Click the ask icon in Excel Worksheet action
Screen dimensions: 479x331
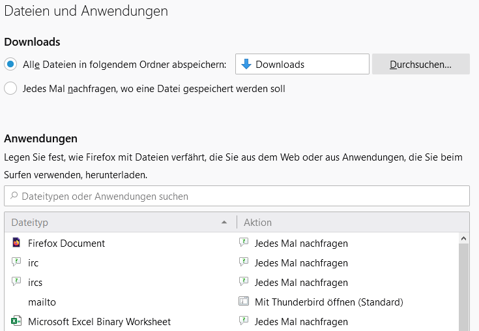tap(244, 321)
